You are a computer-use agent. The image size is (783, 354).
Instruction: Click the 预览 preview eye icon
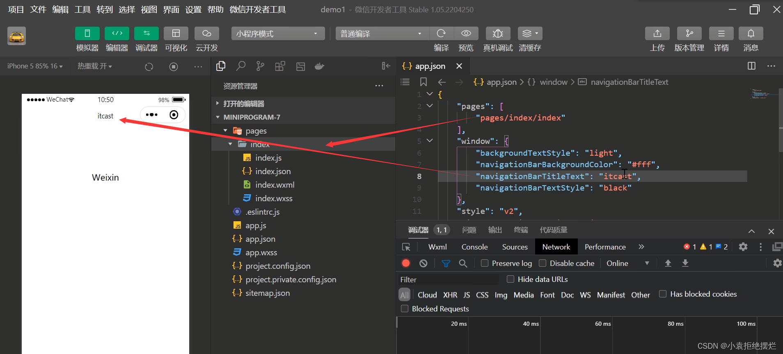point(466,33)
